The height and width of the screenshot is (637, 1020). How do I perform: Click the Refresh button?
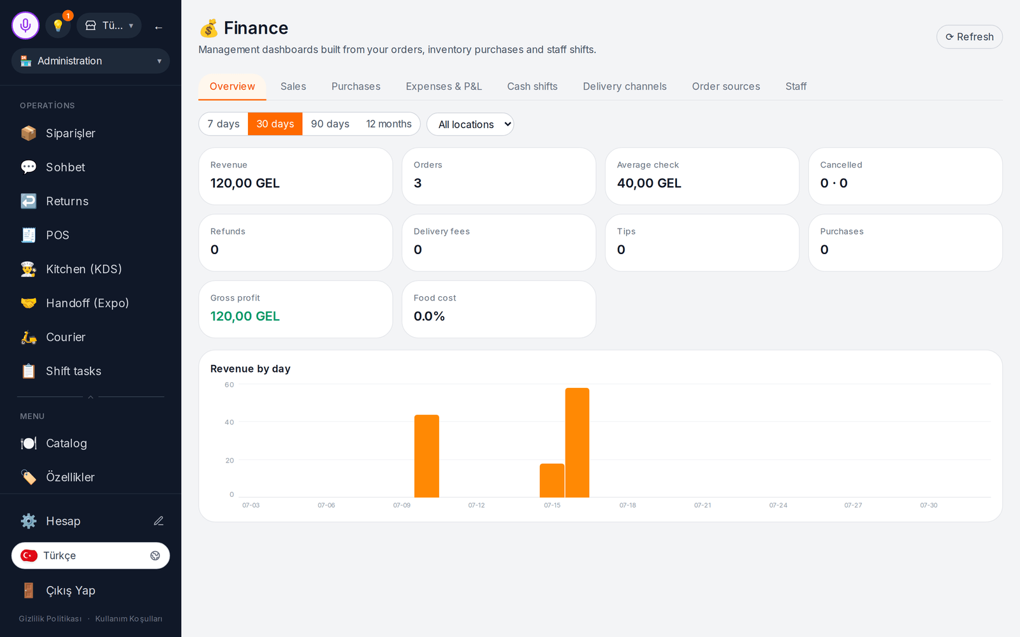[969, 37]
